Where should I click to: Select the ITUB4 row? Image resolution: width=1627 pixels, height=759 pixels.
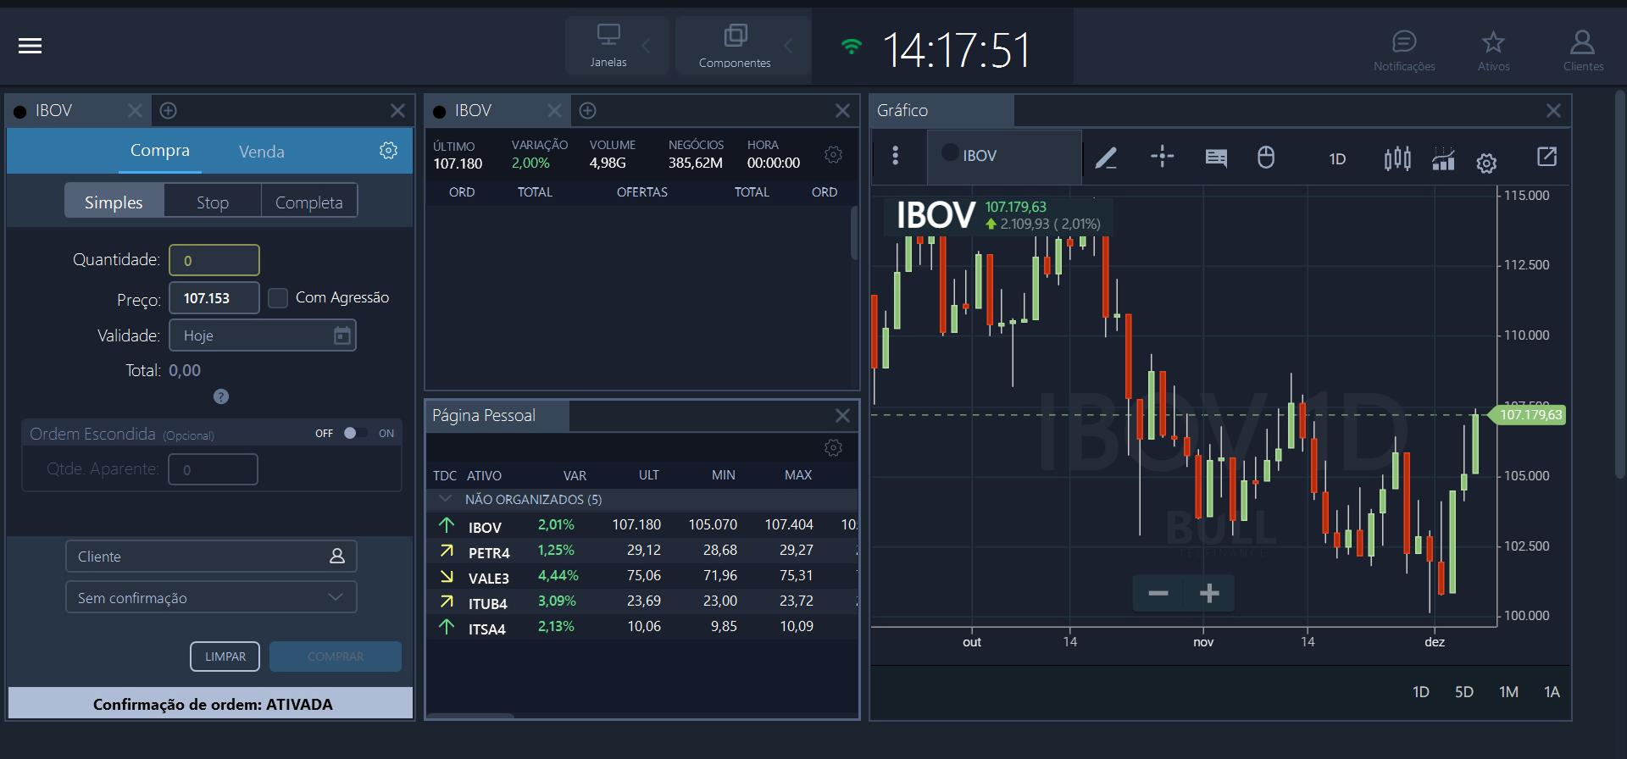coord(641,601)
